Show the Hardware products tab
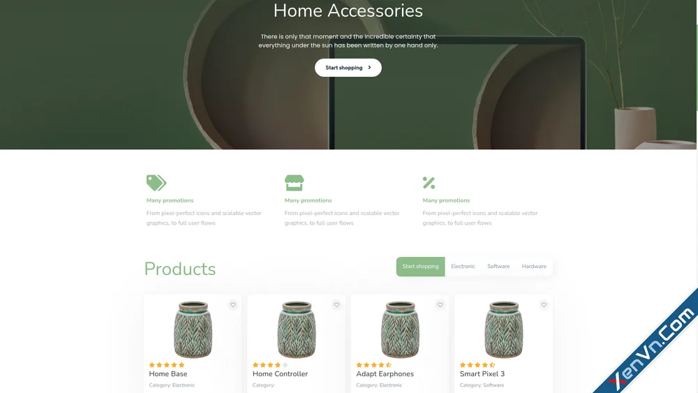Viewport: 698px width, 393px height. click(x=534, y=267)
